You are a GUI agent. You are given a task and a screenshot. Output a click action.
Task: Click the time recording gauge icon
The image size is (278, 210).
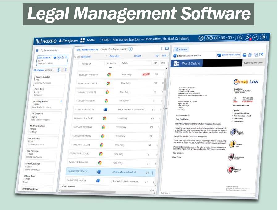tap(201, 38)
